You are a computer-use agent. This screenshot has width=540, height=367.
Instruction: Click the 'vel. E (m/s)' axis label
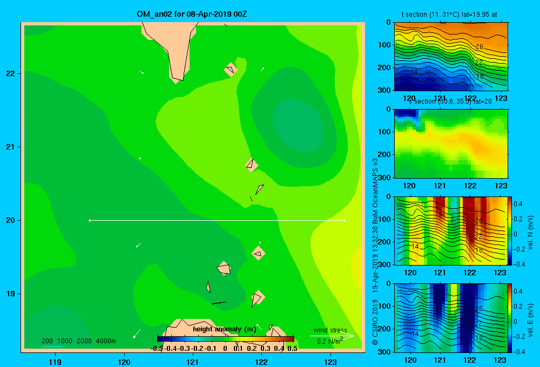[x=531, y=320]
